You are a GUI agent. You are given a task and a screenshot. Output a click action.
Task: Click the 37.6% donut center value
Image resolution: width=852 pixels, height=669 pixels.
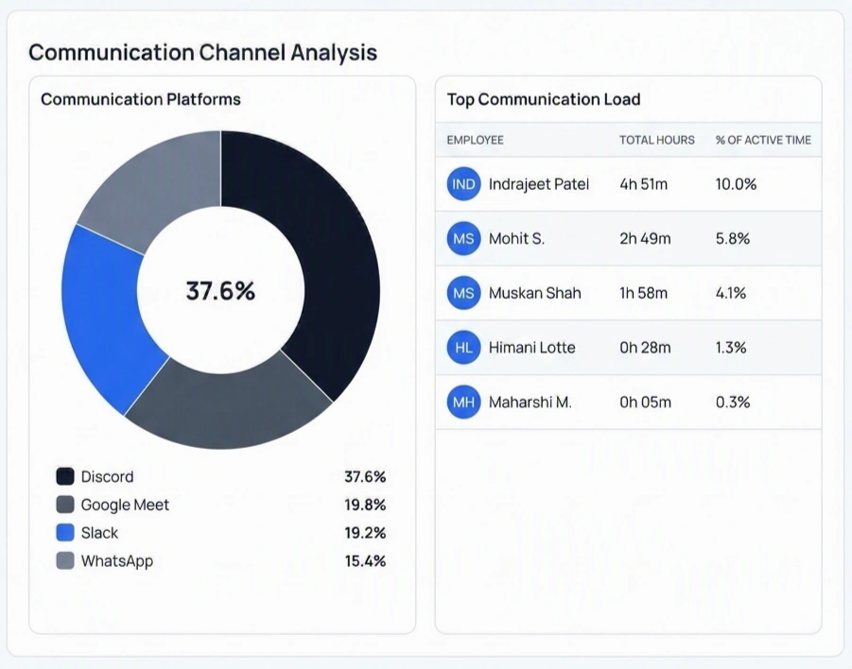point(220,291)
